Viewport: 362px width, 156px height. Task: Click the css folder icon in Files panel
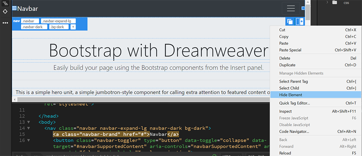click(x=335, y=2)
